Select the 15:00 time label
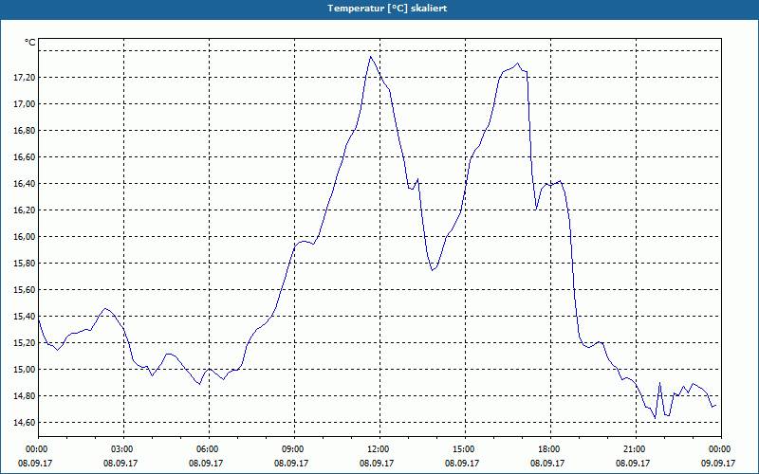759x474 pixels. pyautogui.click(x=462, y=449)
